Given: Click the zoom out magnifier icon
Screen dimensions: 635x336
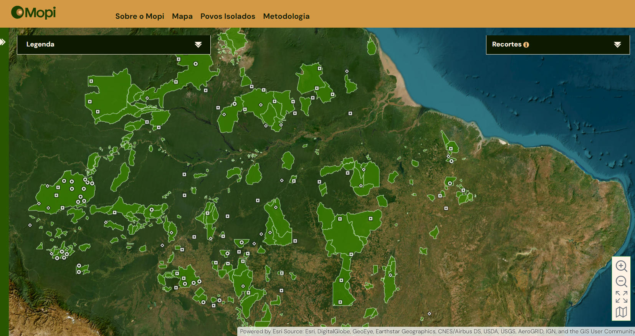Looking at the screenshot, I should click(x=621, y=281).
